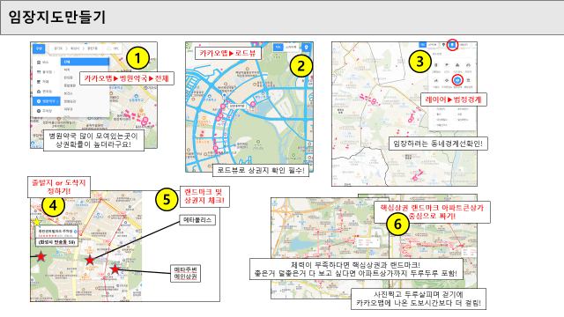564x317 pixels.
Task: Switch to skyview map type in map 2
Action: click(x=291, y=48)
